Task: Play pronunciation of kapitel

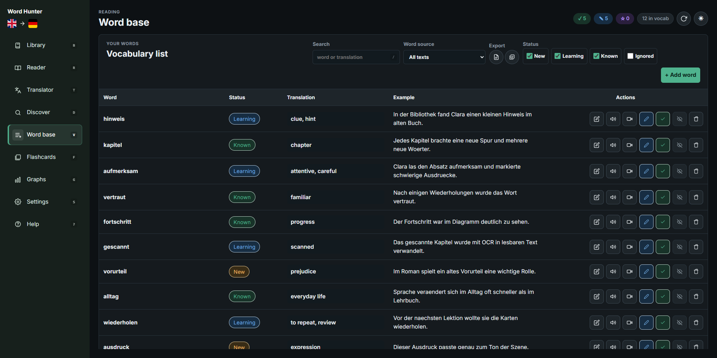Action: (613, 145)
